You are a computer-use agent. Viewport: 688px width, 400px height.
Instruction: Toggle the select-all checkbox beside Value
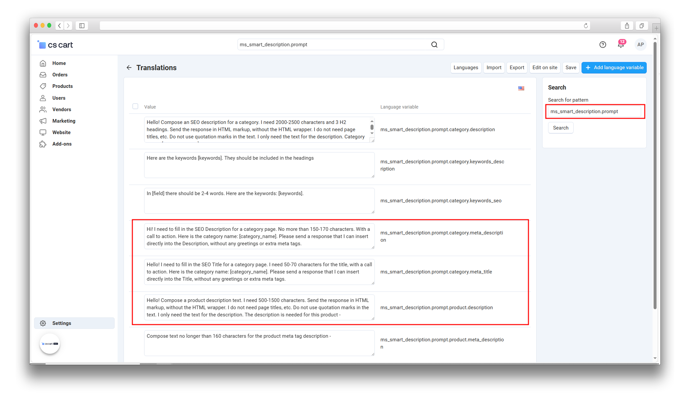135,106
